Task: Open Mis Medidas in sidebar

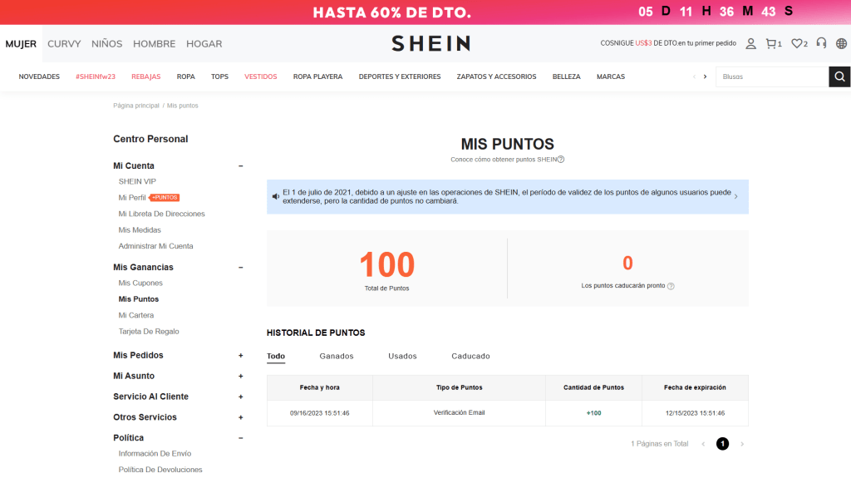Action: pyautogui.click(x=140, y=230)
